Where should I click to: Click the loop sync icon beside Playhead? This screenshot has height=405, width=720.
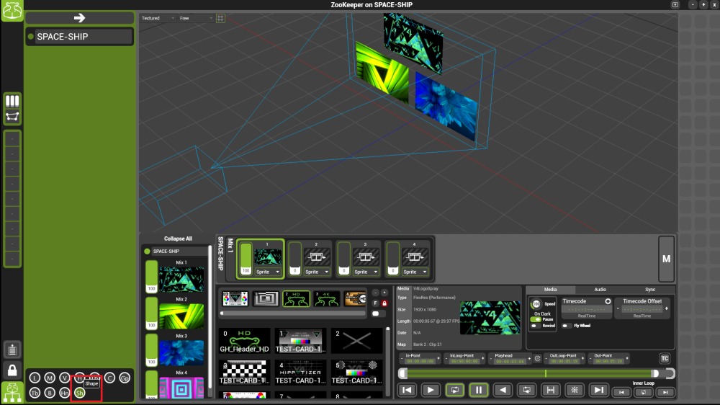(x=538, y=359)
